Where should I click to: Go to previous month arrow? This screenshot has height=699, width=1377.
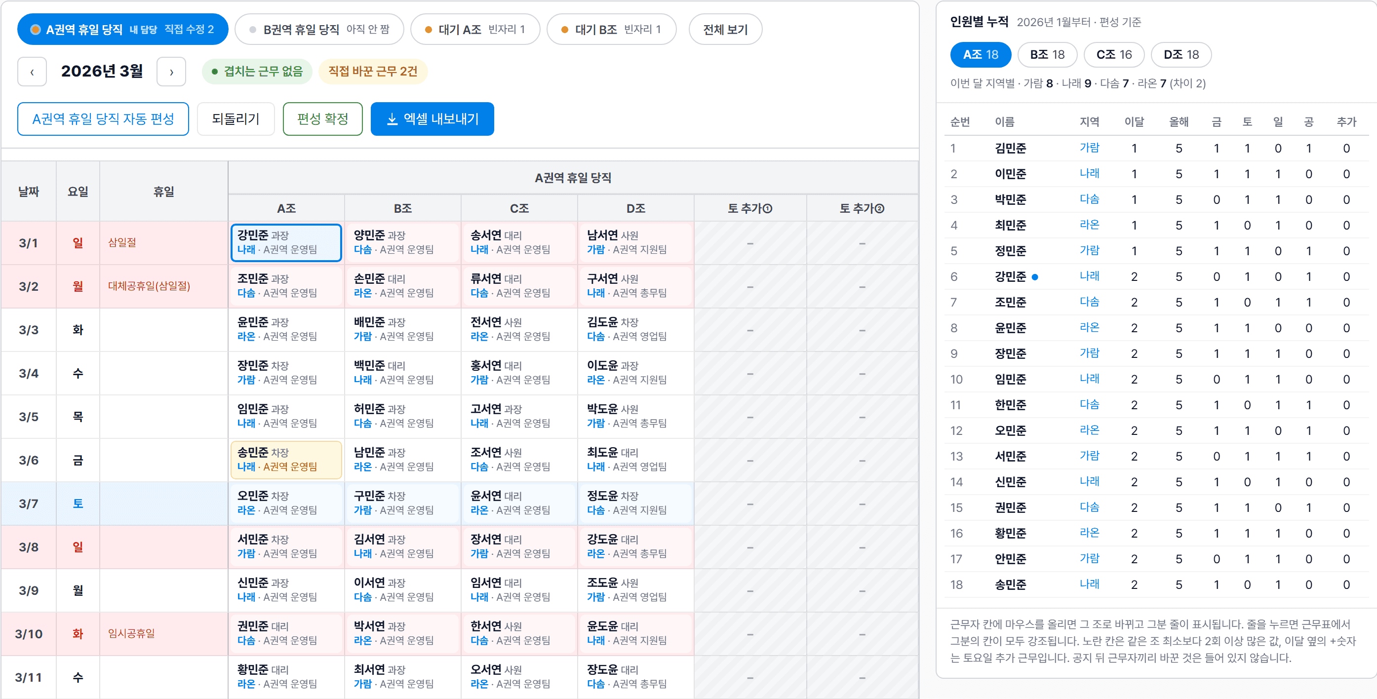tap(32, 72)
